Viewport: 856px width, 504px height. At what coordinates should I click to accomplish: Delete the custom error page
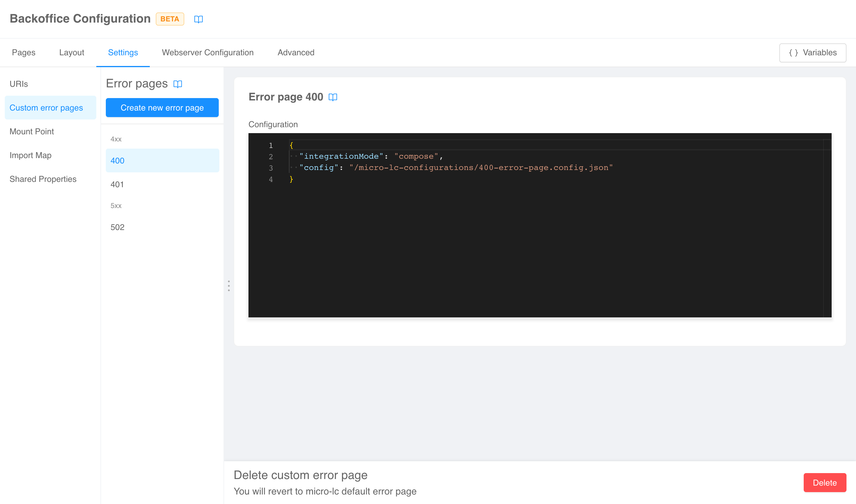(x=824, y=483)
